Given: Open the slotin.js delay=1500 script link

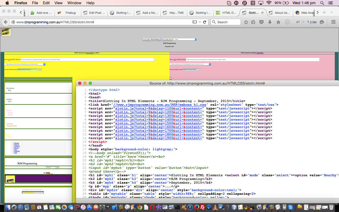Looking at the screenshot, I should pyautogui.click(x=159, y=123).
